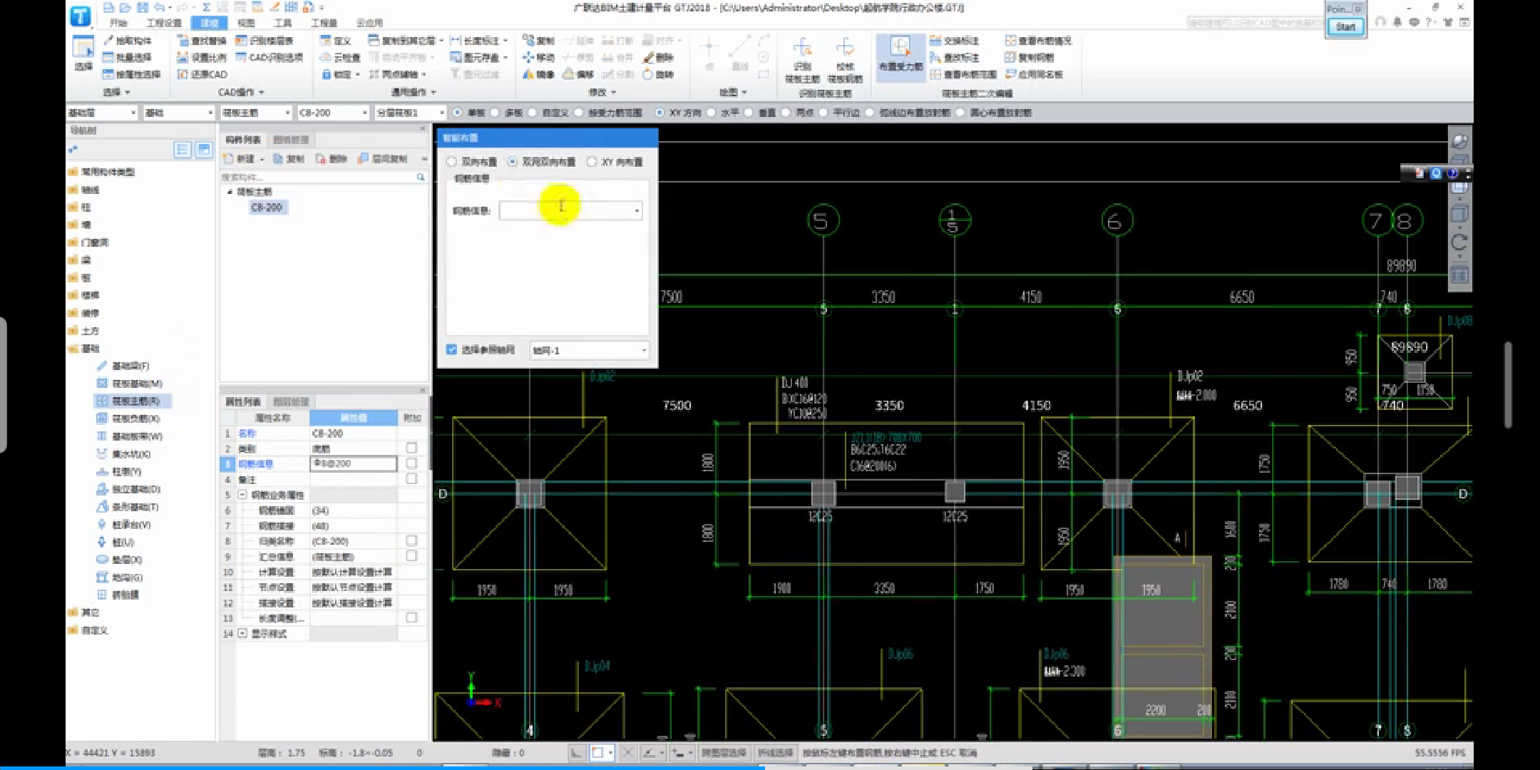The image size is (1540, 770).
Task: Open the 钢筋信息 combo box in dialog
Action: click(570, 210)
